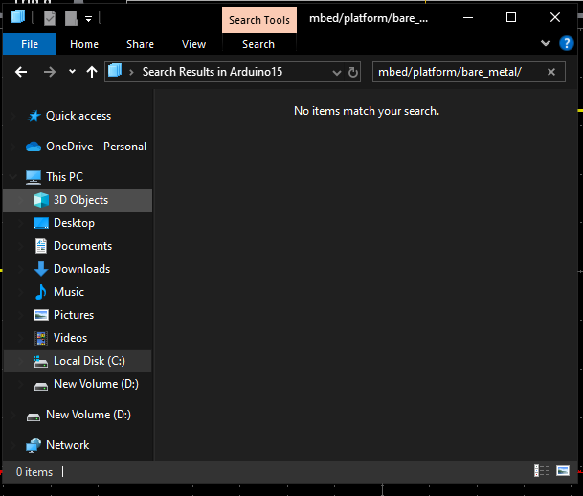Click the Explorer window icon in title bar
Viewport: 583px width, 496px height.
pyautogui.click(x=18, y=16)
